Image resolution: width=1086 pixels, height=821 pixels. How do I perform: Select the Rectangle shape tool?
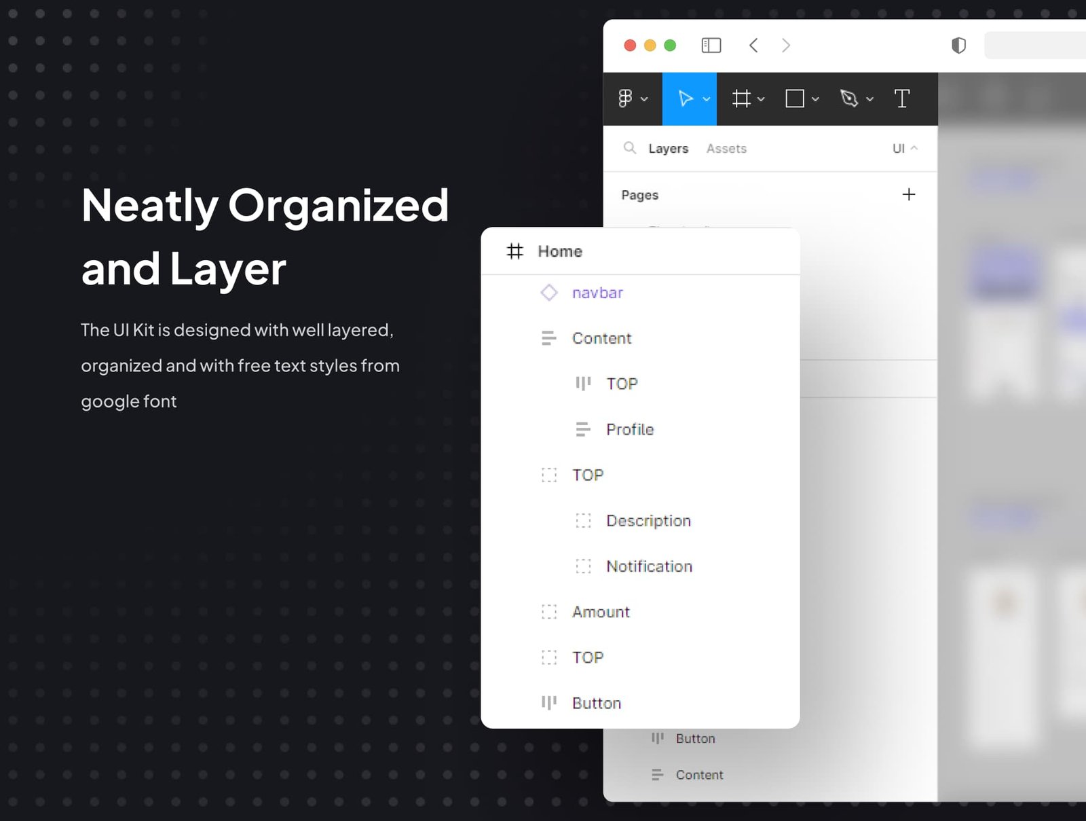click(x=794, y=98)
